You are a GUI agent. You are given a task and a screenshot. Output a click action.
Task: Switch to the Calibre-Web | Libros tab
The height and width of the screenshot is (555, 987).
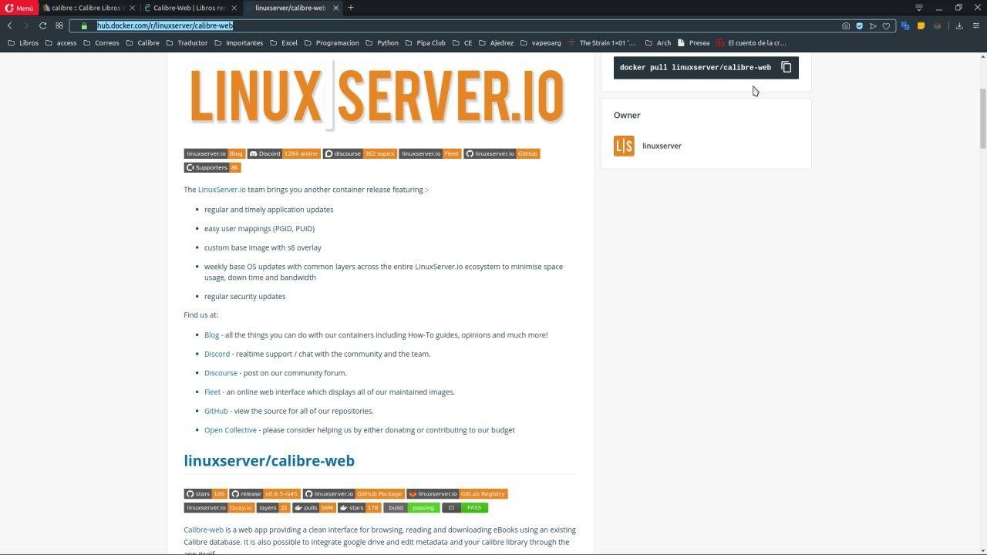[x=190, y=8]
